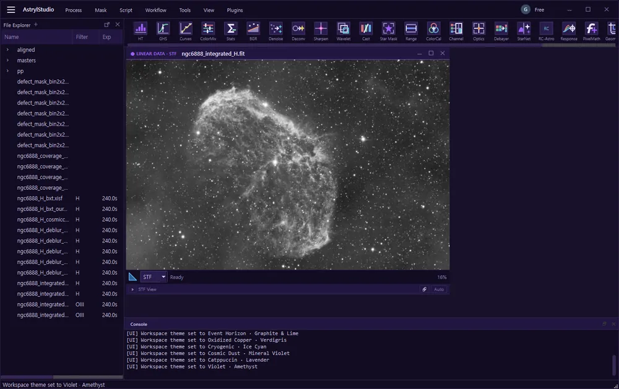Viewport: 619px width, 389px height.
Task: Sort files by the Exp column
Action: pyautogui.click(x=111, y=36)
